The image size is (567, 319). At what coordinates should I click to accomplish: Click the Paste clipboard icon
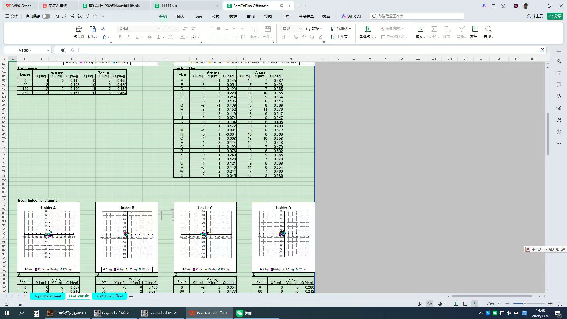92,29
